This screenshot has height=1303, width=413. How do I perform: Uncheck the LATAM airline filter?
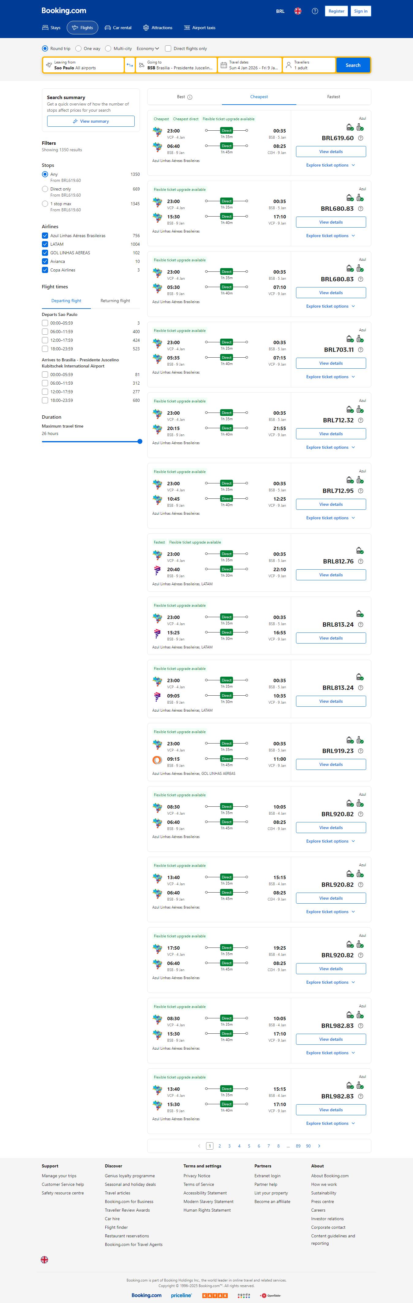45,244
